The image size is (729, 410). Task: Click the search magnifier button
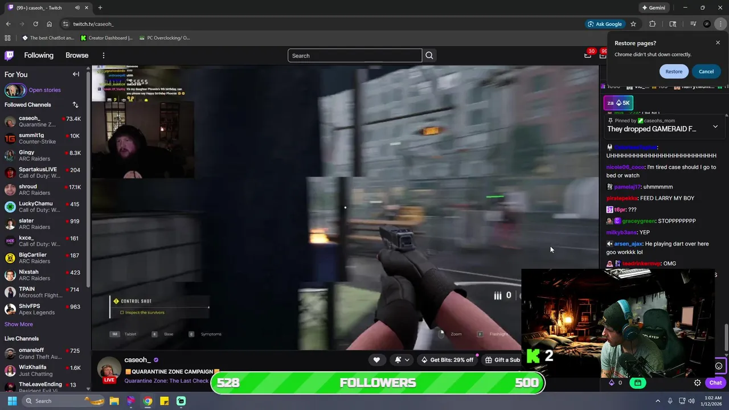[429, 55]
